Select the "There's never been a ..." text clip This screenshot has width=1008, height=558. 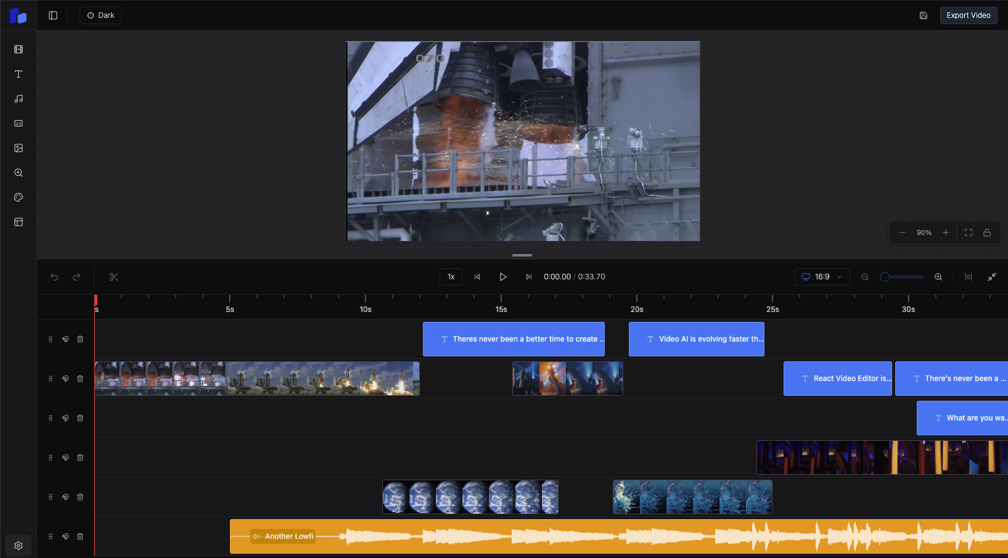point(951,379)
